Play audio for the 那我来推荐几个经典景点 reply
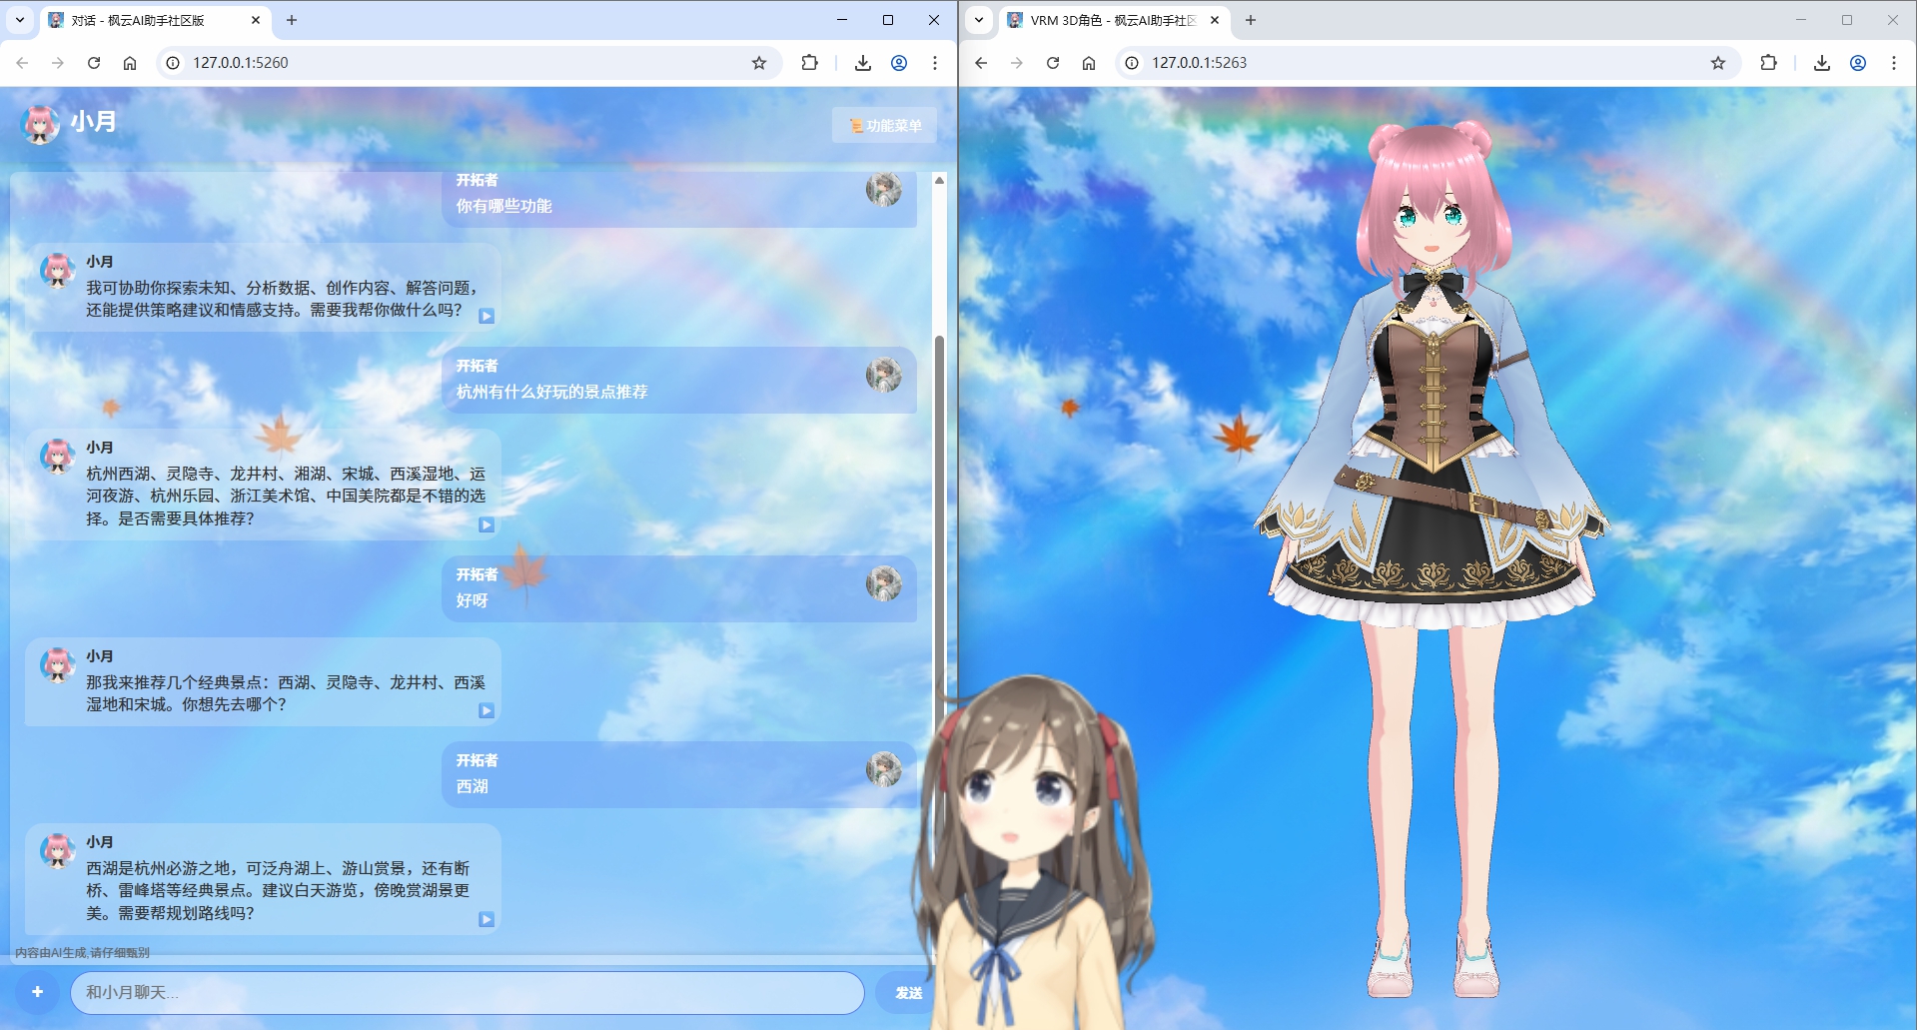This screenshot has height=1030, width=1917. 486,710
